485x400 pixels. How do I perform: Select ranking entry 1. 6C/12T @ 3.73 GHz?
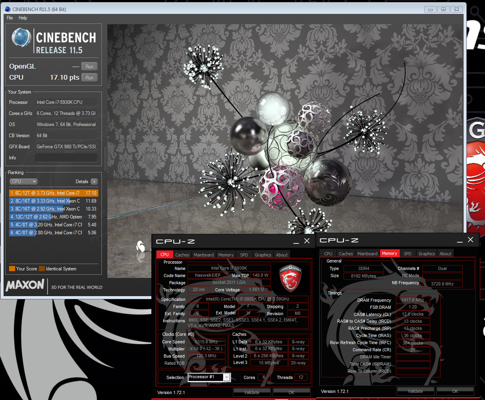pos(53,193)
